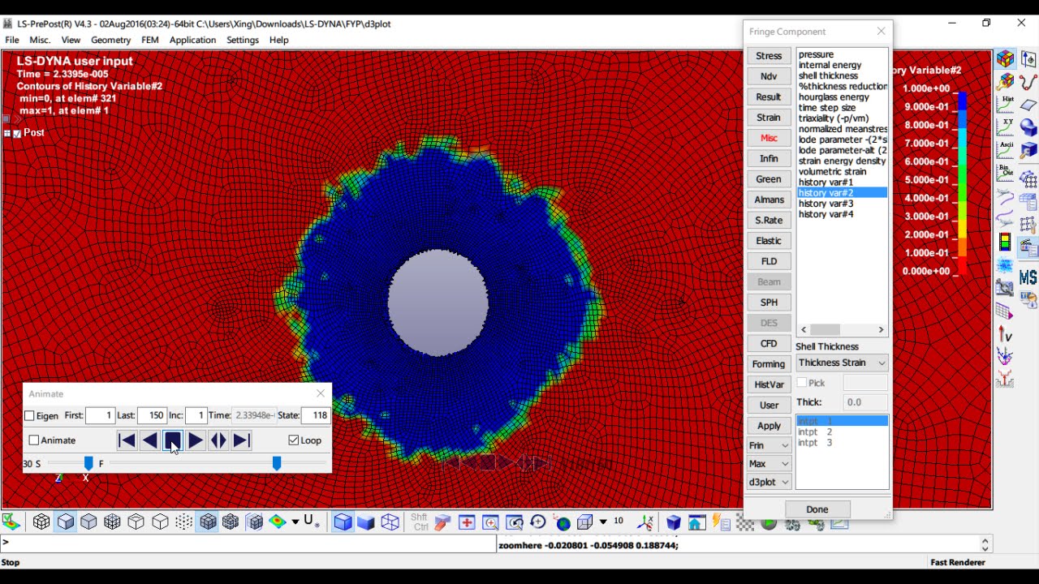
Task: Stop the animation playback
Action: [173, 440]
